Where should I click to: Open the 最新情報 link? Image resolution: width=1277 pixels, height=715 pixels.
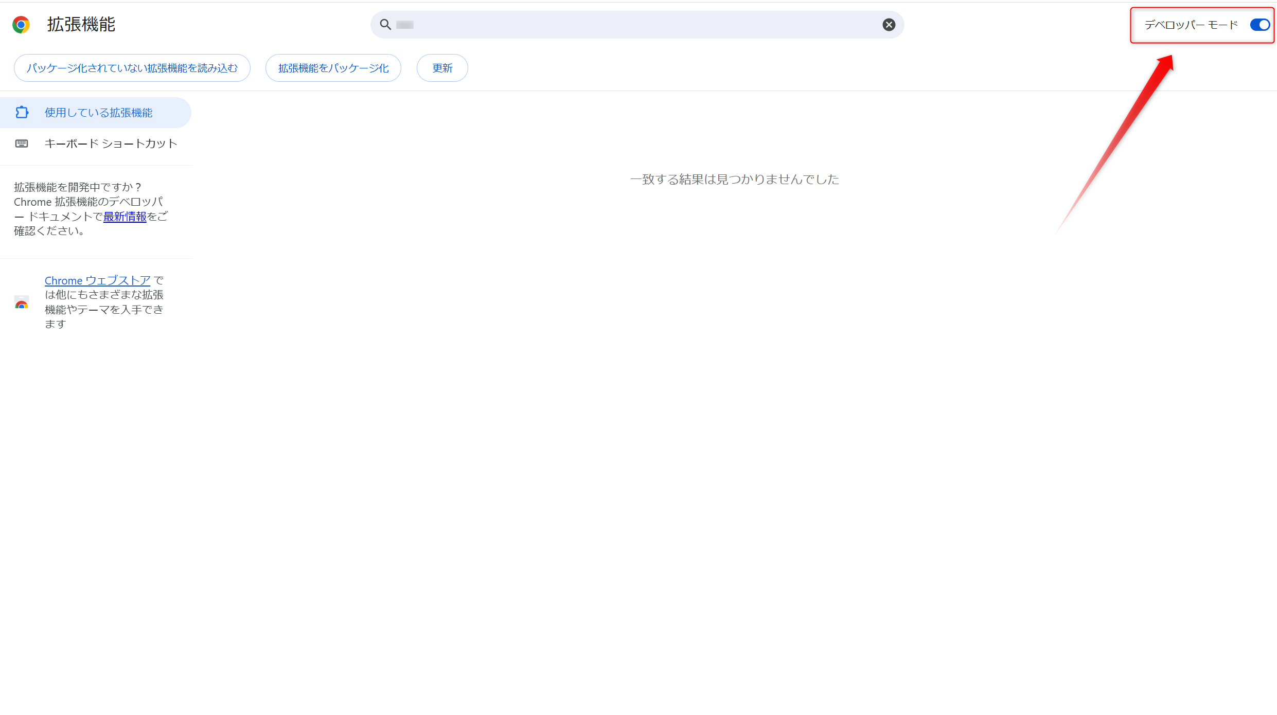(x=125, y=217)
